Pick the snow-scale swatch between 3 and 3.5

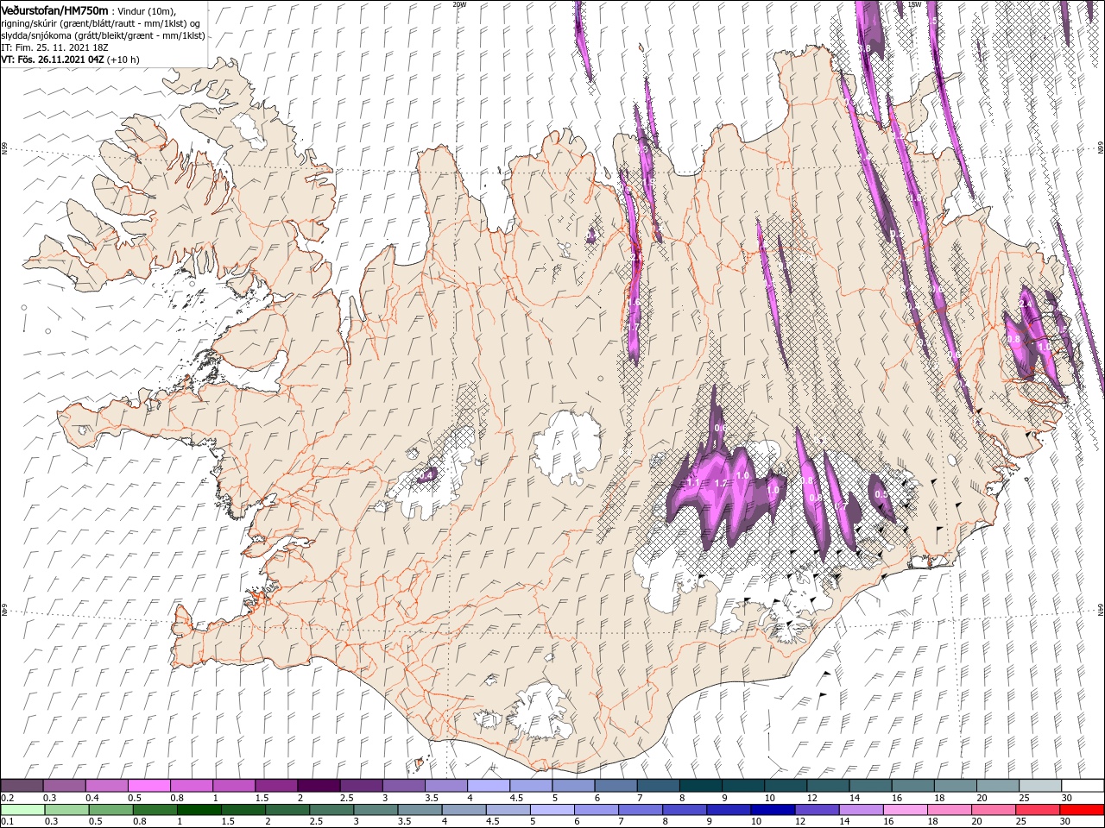[403, 786]
